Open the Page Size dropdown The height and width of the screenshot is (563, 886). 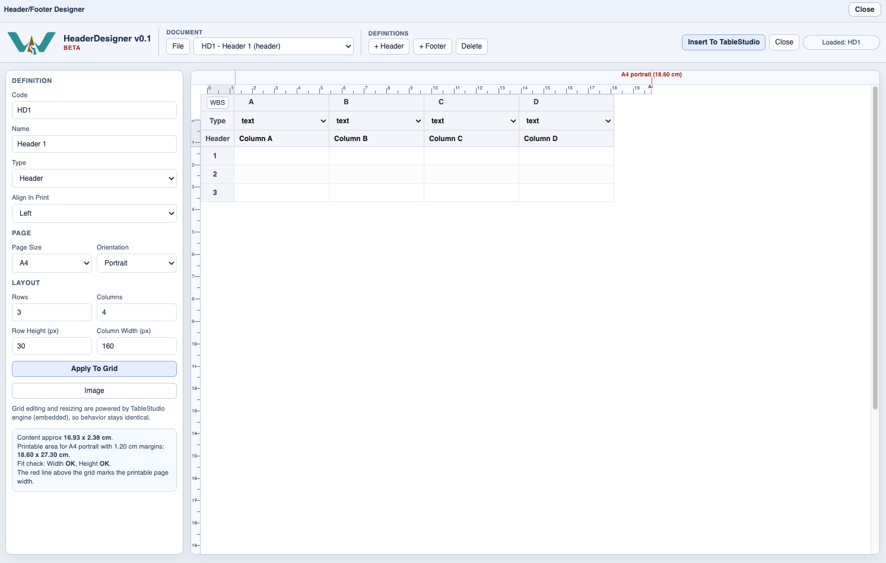pyautogui.click(x=52, y=263)
